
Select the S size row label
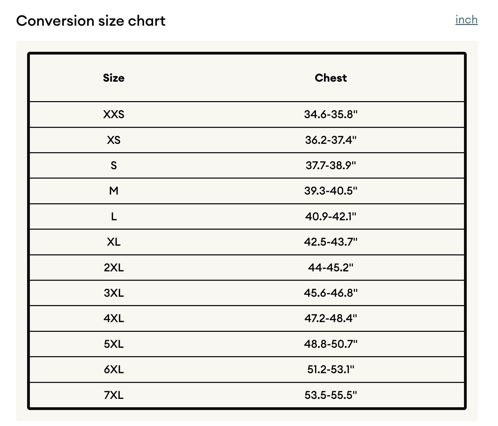click(x=114, y=165)
